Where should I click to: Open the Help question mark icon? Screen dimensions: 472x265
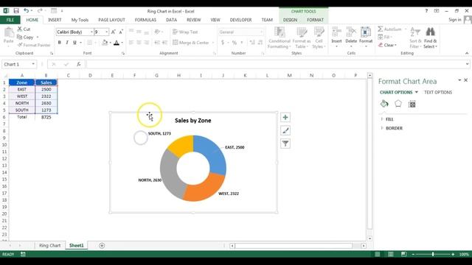click(x=426, y=11)
